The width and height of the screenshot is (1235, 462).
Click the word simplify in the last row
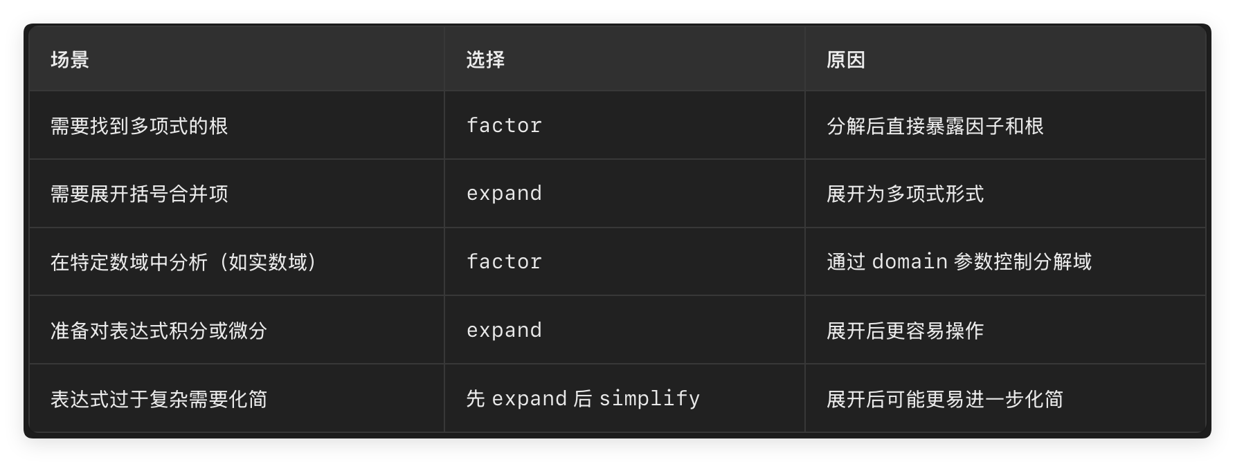pos(649,399)
